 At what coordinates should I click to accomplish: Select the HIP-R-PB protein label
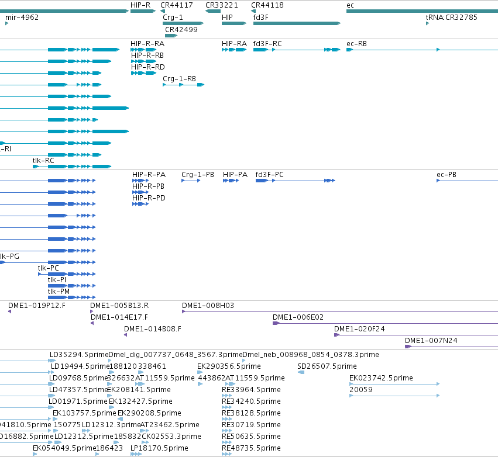tap(148, 186)
